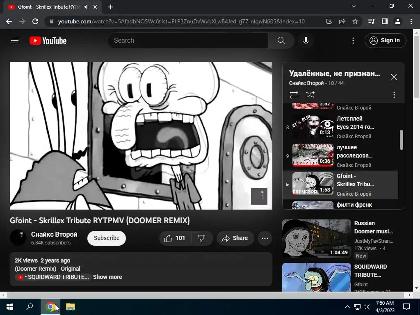Click Chrome icon in taskbar
The image size is (420, 315).
tap(50, 307)
